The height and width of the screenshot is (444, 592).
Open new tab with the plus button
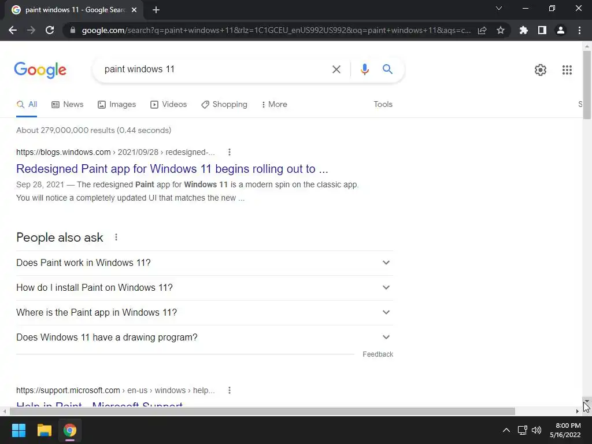click(x=156, y=10)
